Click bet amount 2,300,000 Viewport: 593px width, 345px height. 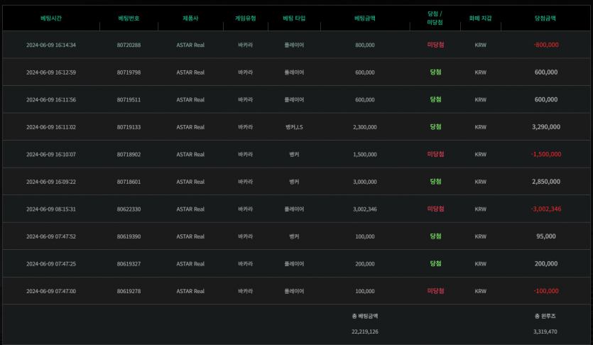365,127
